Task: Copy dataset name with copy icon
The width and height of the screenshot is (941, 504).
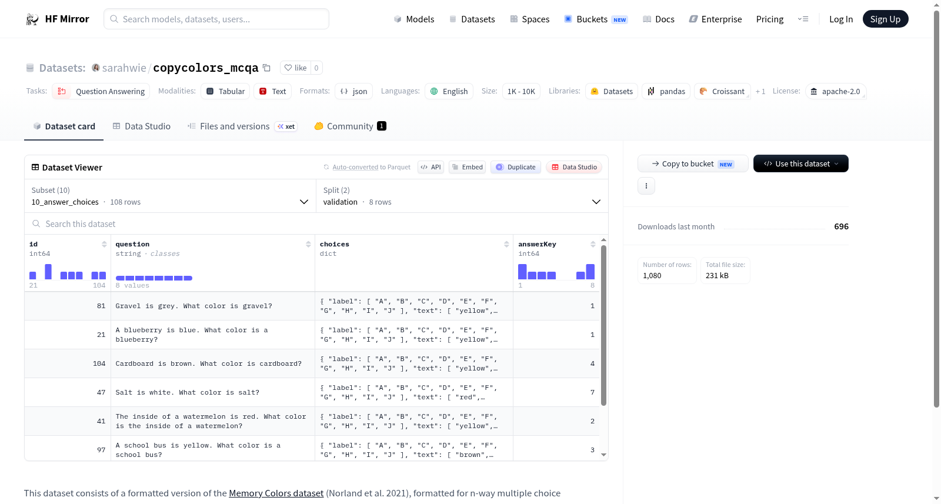Action: click(266, 68)
